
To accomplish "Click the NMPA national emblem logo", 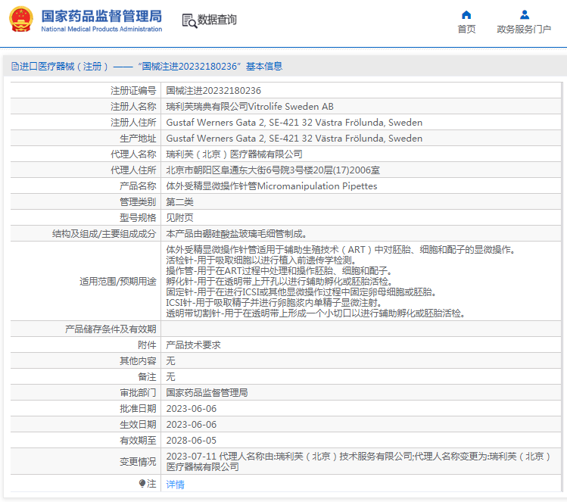I will pos(21,20).
